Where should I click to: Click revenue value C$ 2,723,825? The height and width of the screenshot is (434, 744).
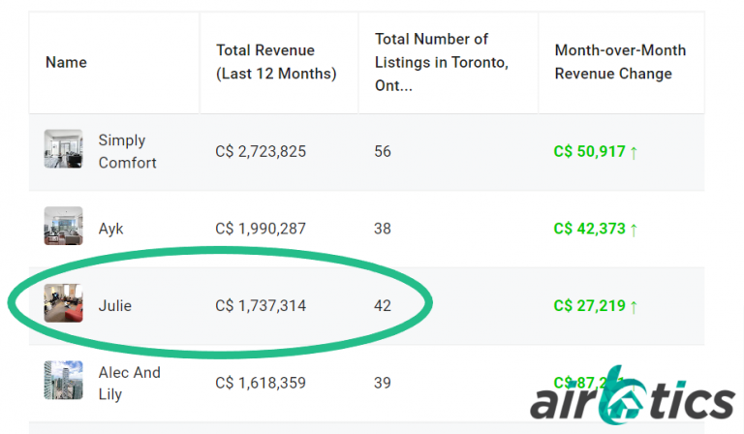(x=261, y=152)
